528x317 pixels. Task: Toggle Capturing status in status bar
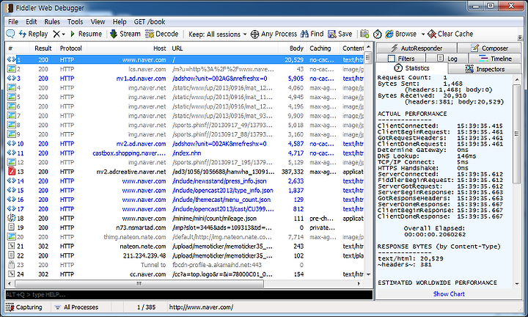click(x=24, y=307)
